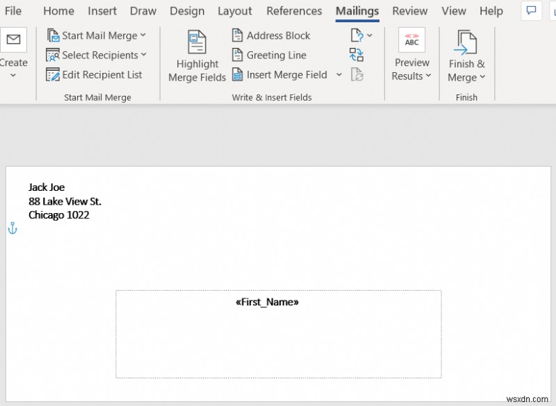Click the Finish & Merge button
The width and height of the screenshot is (556, 406).
coord(466,56)
